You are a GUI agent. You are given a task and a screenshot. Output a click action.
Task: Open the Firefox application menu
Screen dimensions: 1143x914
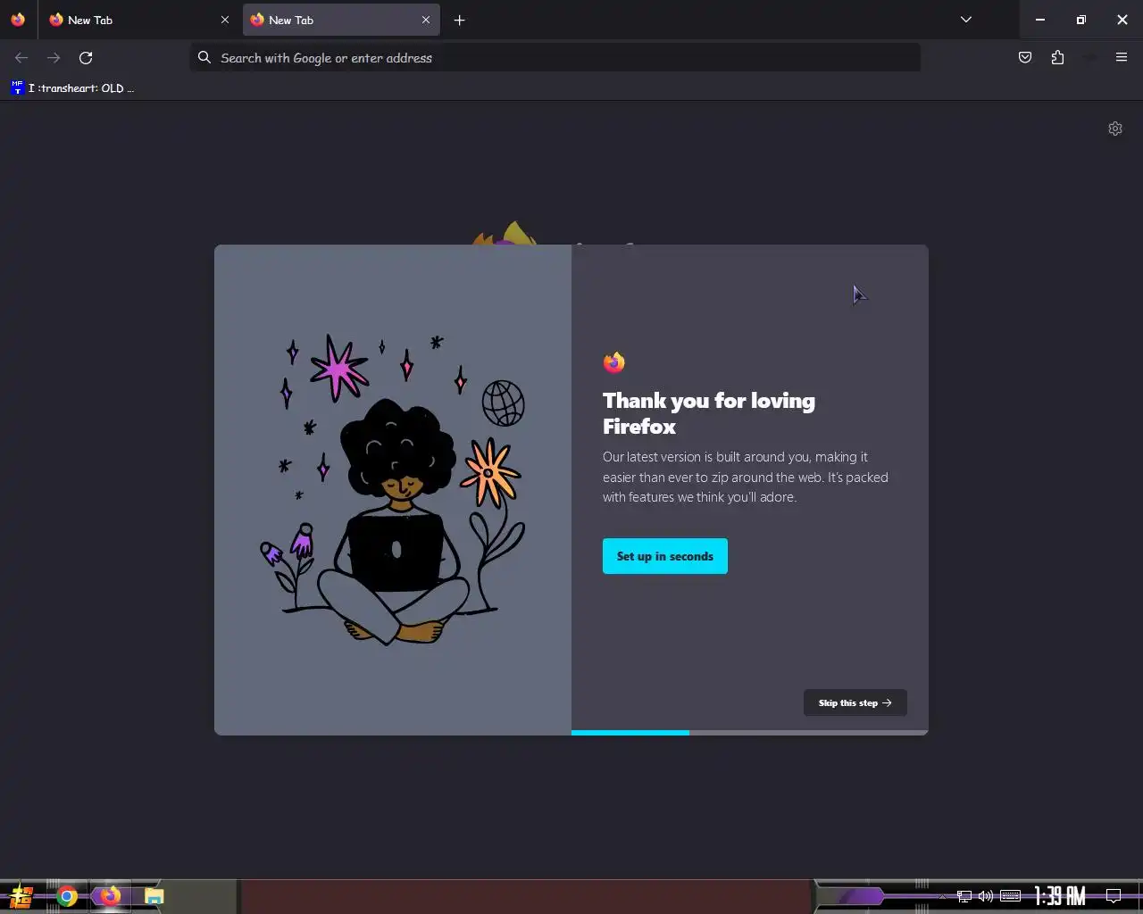click(1122, 58)
